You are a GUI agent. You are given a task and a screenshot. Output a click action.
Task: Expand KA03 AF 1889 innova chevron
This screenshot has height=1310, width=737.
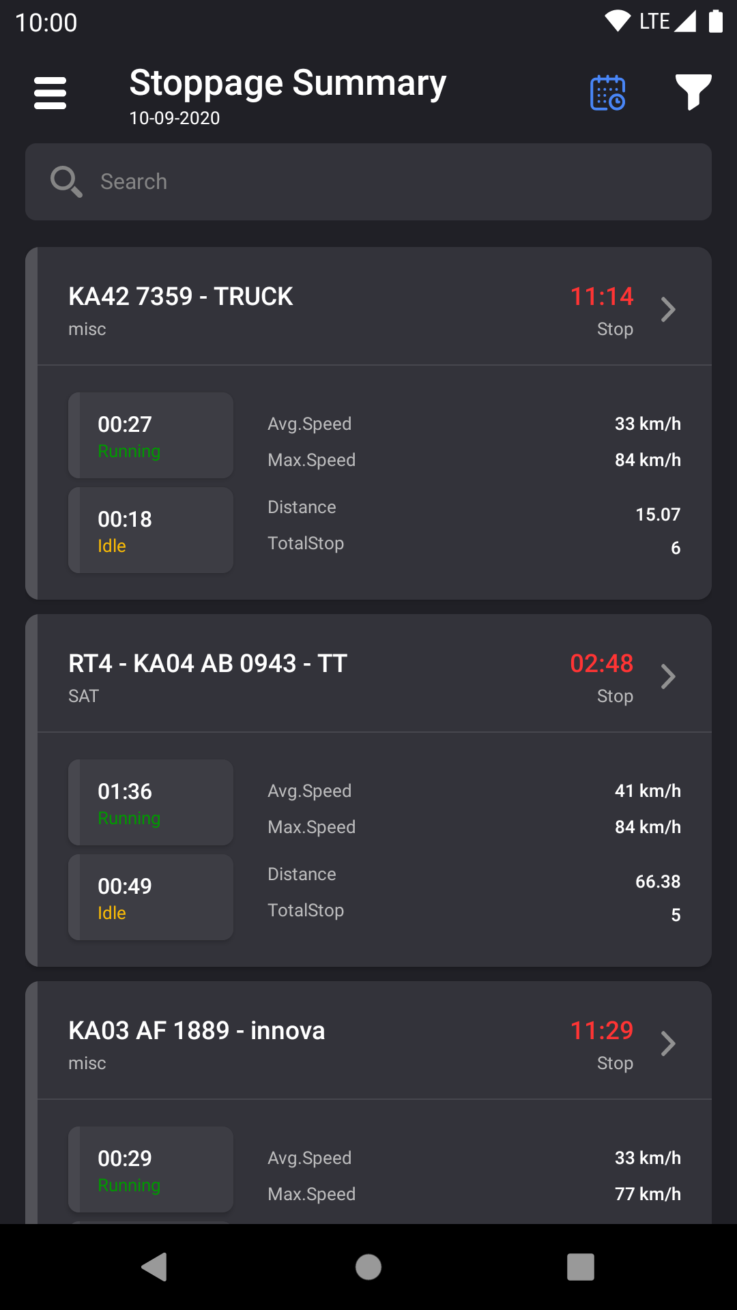click(x=668, y=1044)
